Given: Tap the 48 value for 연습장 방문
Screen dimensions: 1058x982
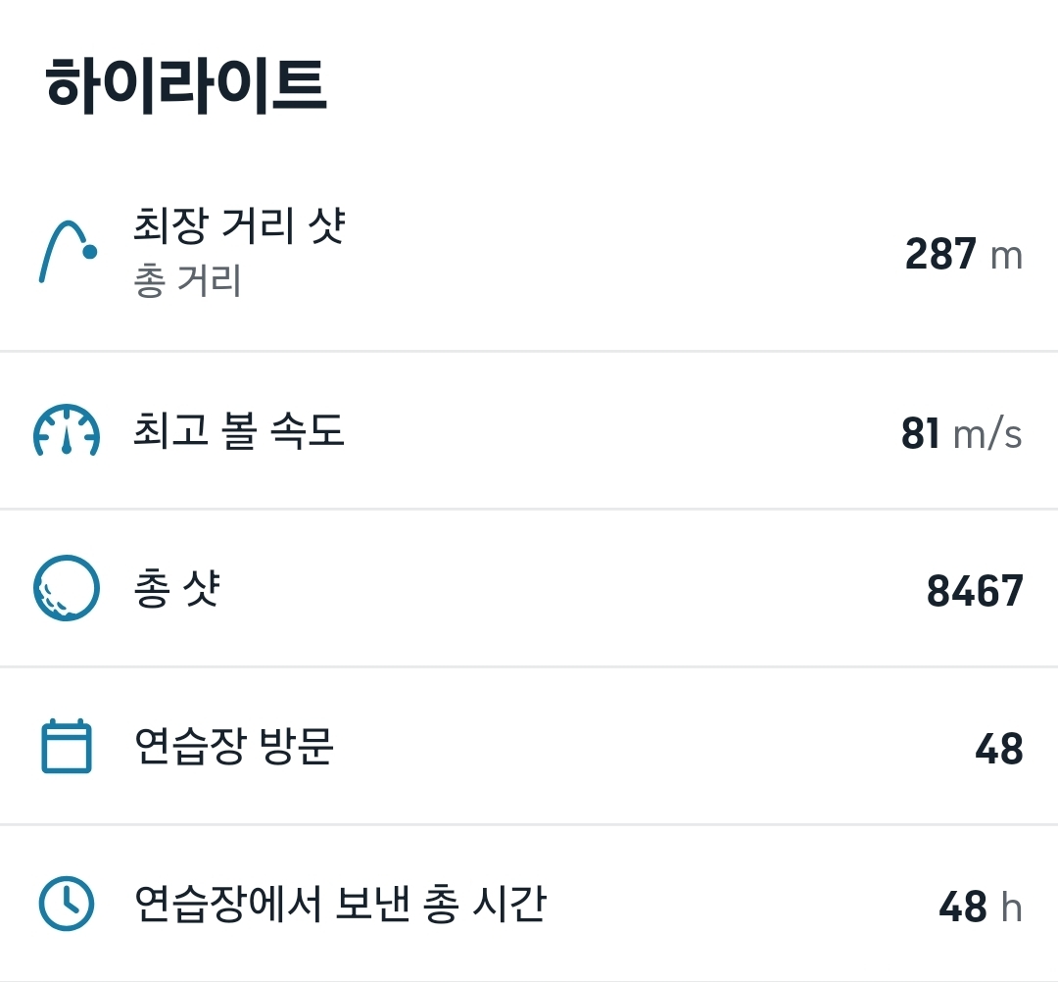Looking at the screenshot, I should coord(999,750).
